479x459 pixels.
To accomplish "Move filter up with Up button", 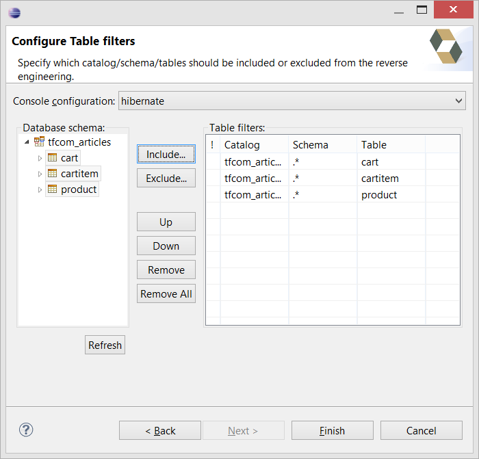I will click(x=166, y=222).
